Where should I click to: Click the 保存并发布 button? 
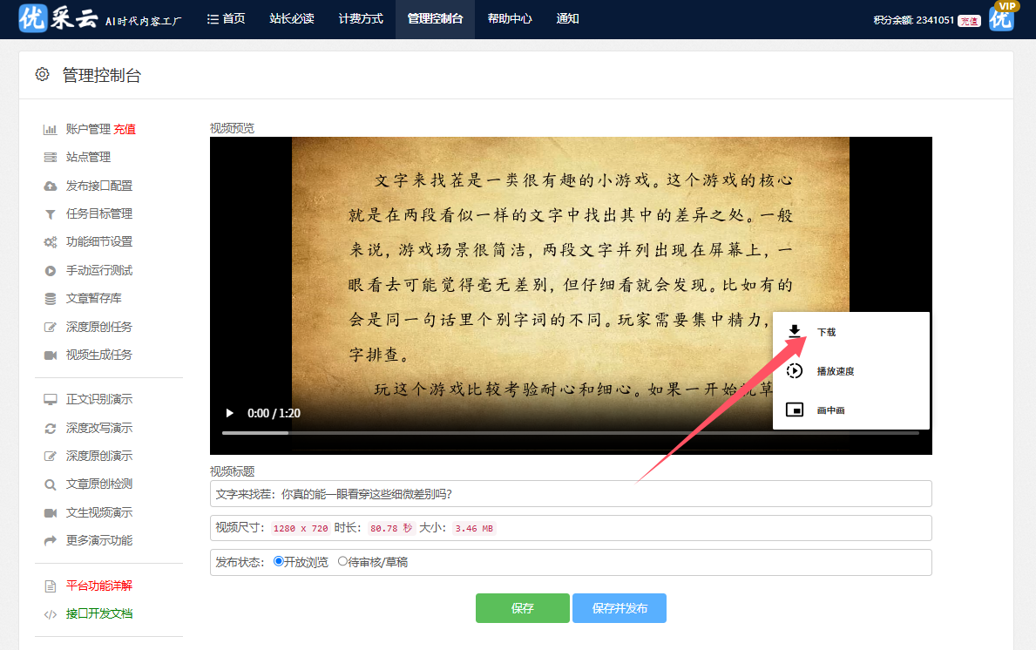pos(620,608)
